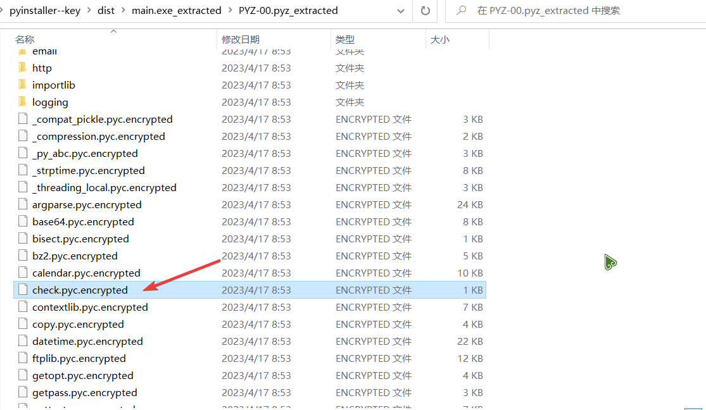
Task: Select the calendar.pyc.encrypted file
Action: pos(86,273)
